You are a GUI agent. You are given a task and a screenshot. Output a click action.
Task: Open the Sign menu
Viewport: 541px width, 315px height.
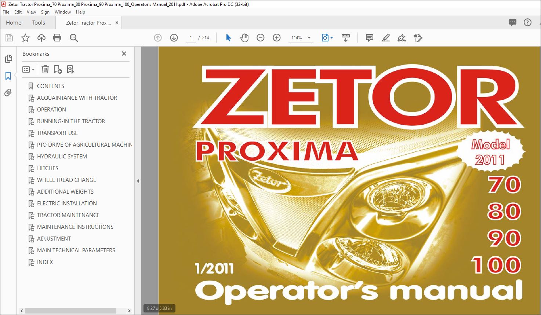tap(45, 12)
